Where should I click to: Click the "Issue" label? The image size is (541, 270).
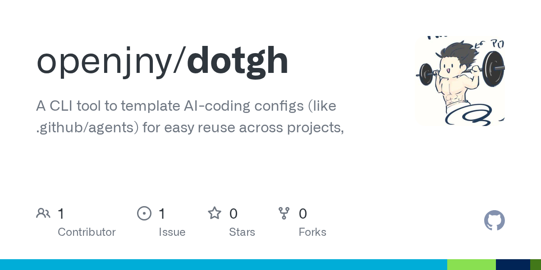[x=172, y=232]
